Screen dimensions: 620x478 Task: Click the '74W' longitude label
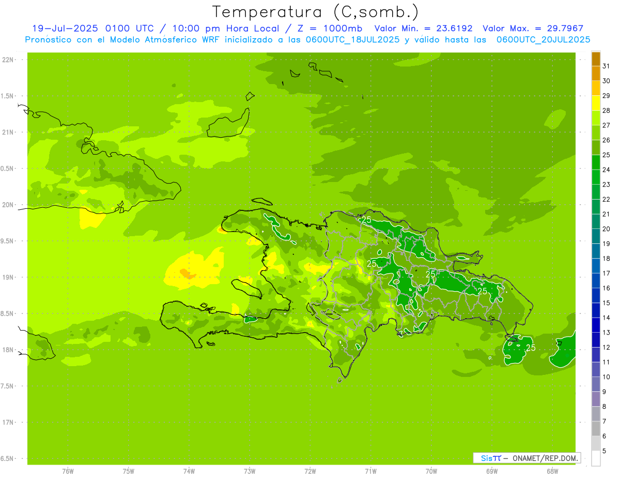click(189, 471)
